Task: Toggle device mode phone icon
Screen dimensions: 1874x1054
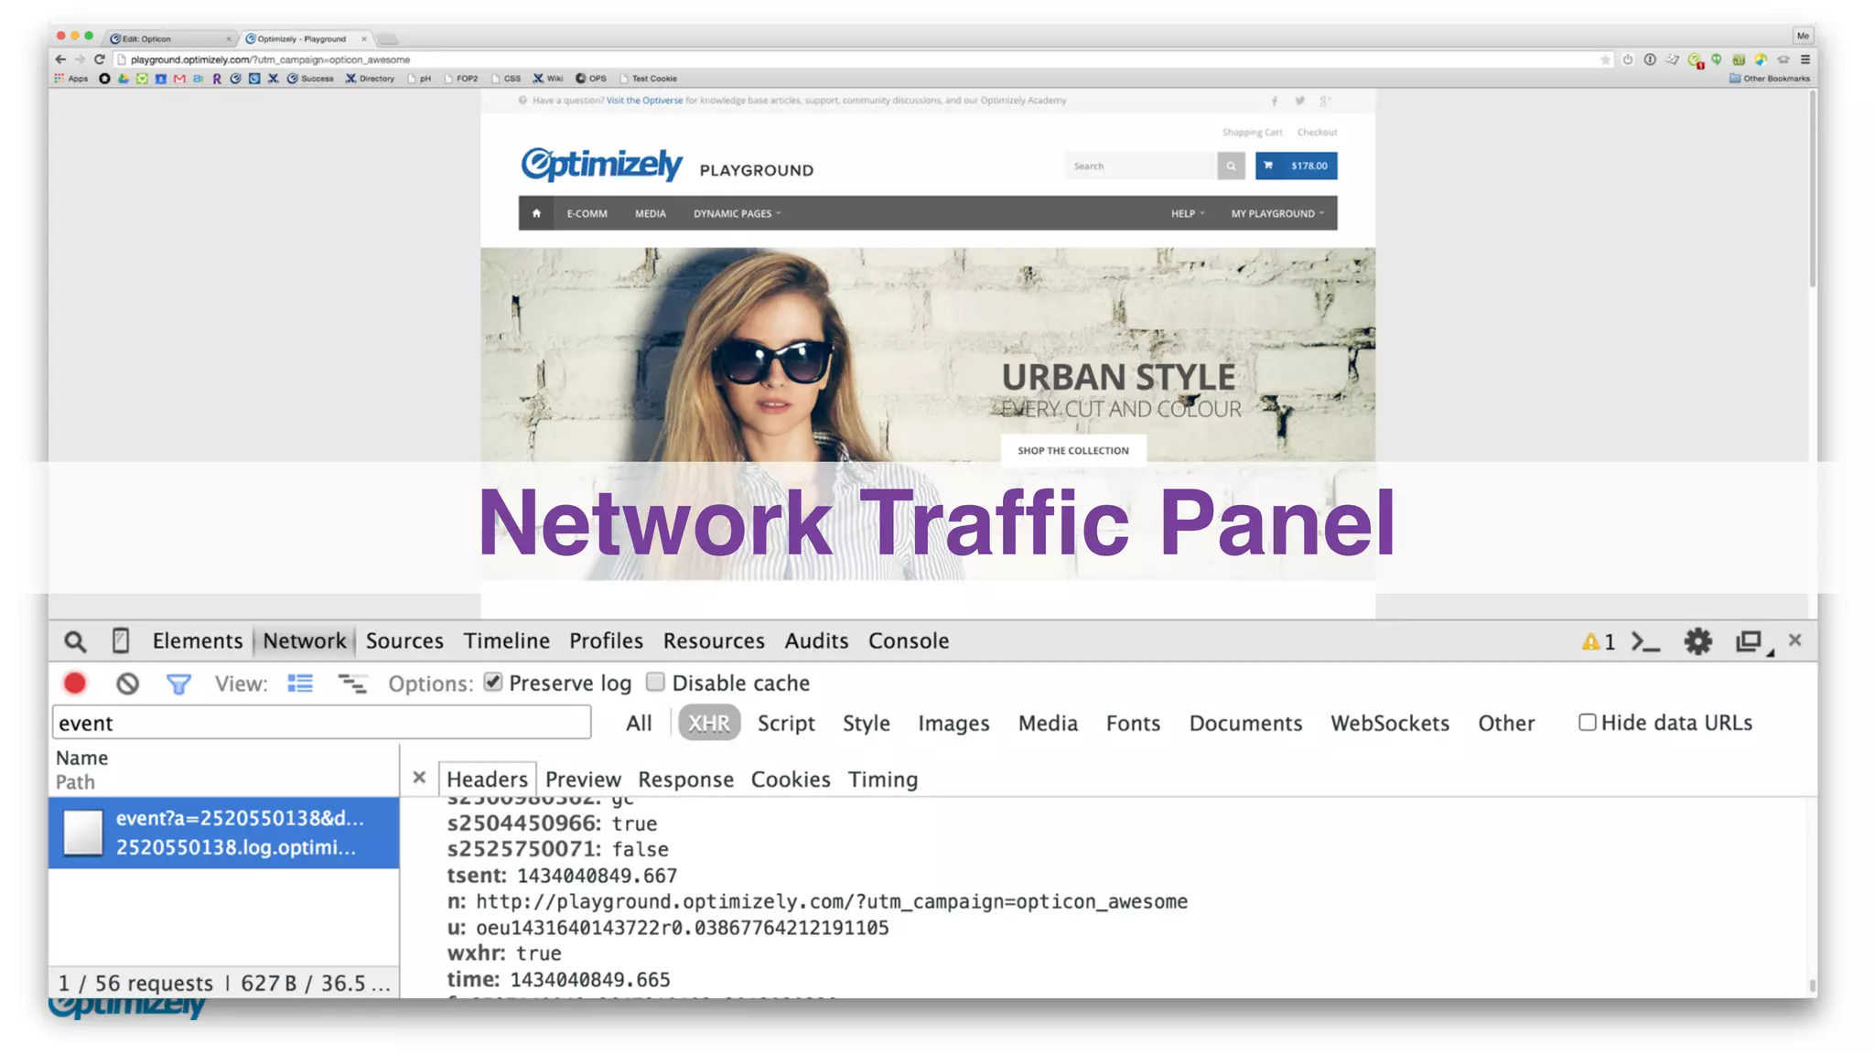Action: click(x=120, y=641)
